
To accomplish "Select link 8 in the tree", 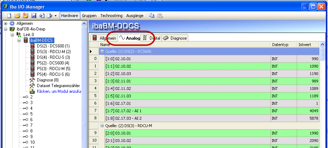I will point(31,131).
